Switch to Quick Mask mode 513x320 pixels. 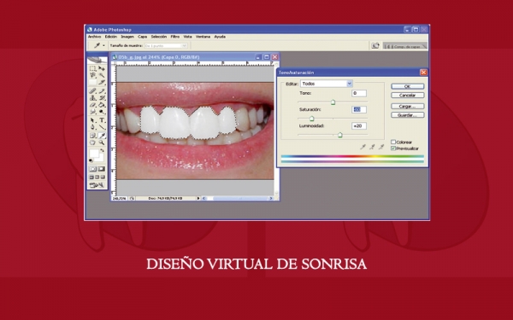[102, 169]
